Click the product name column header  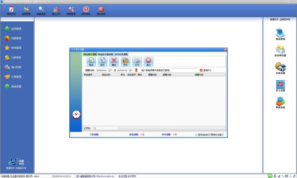click(x=106, y=75)
